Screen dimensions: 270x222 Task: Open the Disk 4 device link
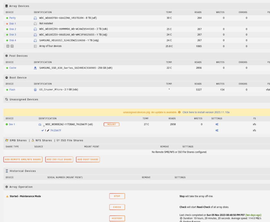pyautogui.click(x=13, y=41)
